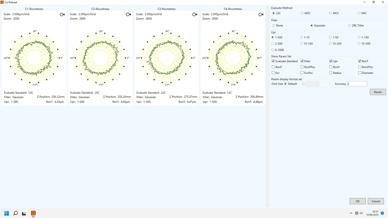
Task: Select the MCC evaluate method
Action: [x=334, y=13]
